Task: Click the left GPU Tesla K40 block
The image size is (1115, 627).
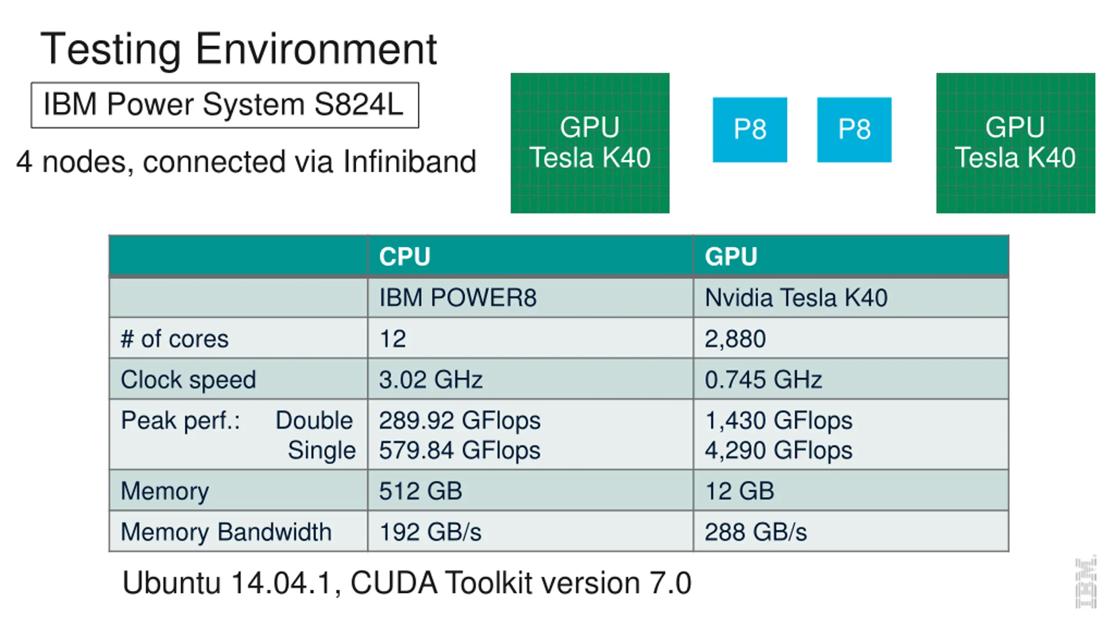Action: click(590, 143)
